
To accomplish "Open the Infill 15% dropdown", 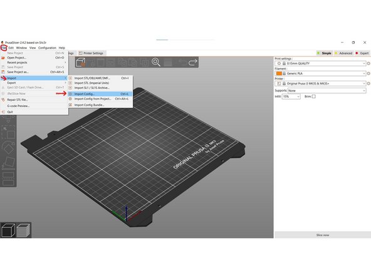I will click(x=291, y=96).
